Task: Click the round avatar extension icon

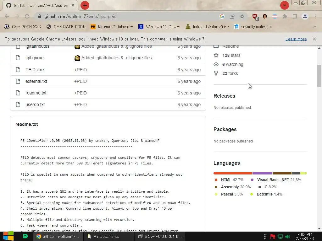Action: tap(265, 16)
